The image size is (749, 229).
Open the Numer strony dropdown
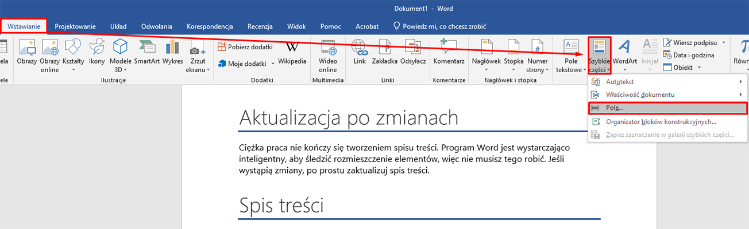(x=537, y=54)
